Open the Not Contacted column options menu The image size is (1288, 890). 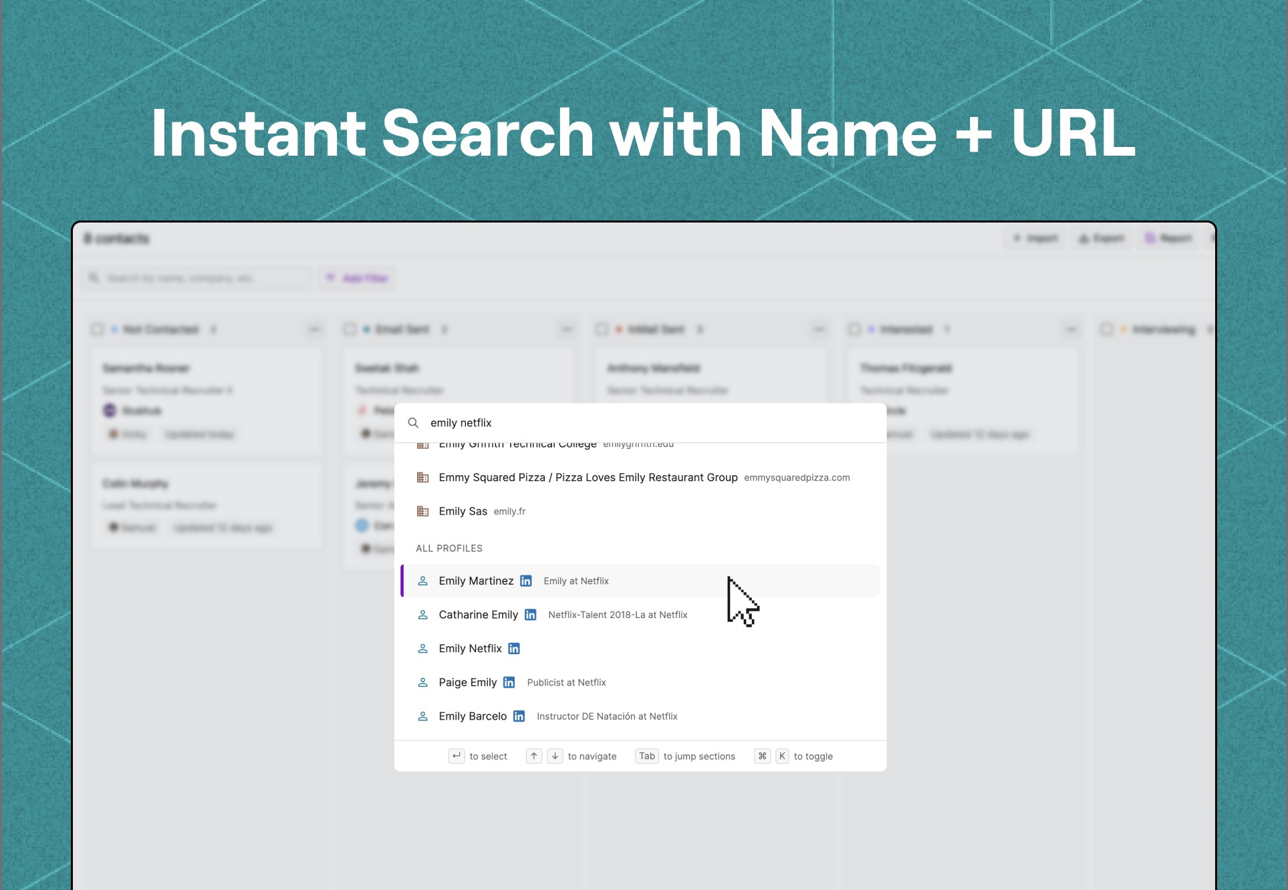(314, 329)
